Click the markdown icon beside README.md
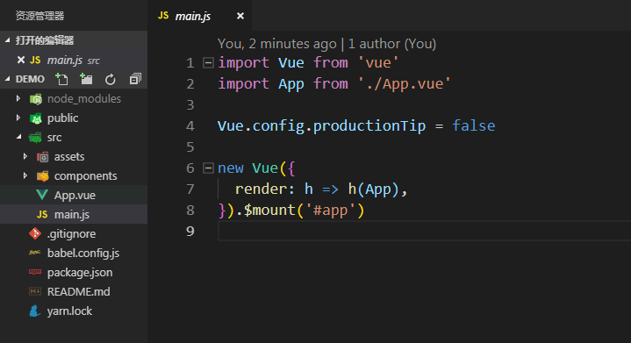The height and width of the screenshot is (343, 631). coord(35,291)
